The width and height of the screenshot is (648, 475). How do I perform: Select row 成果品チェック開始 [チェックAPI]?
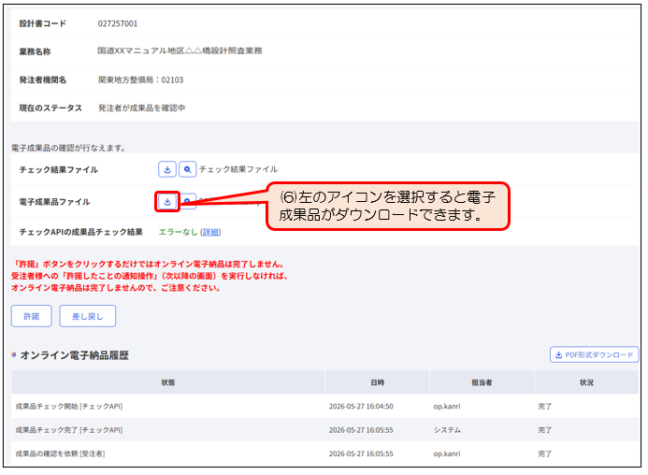[x=324, y=407]
